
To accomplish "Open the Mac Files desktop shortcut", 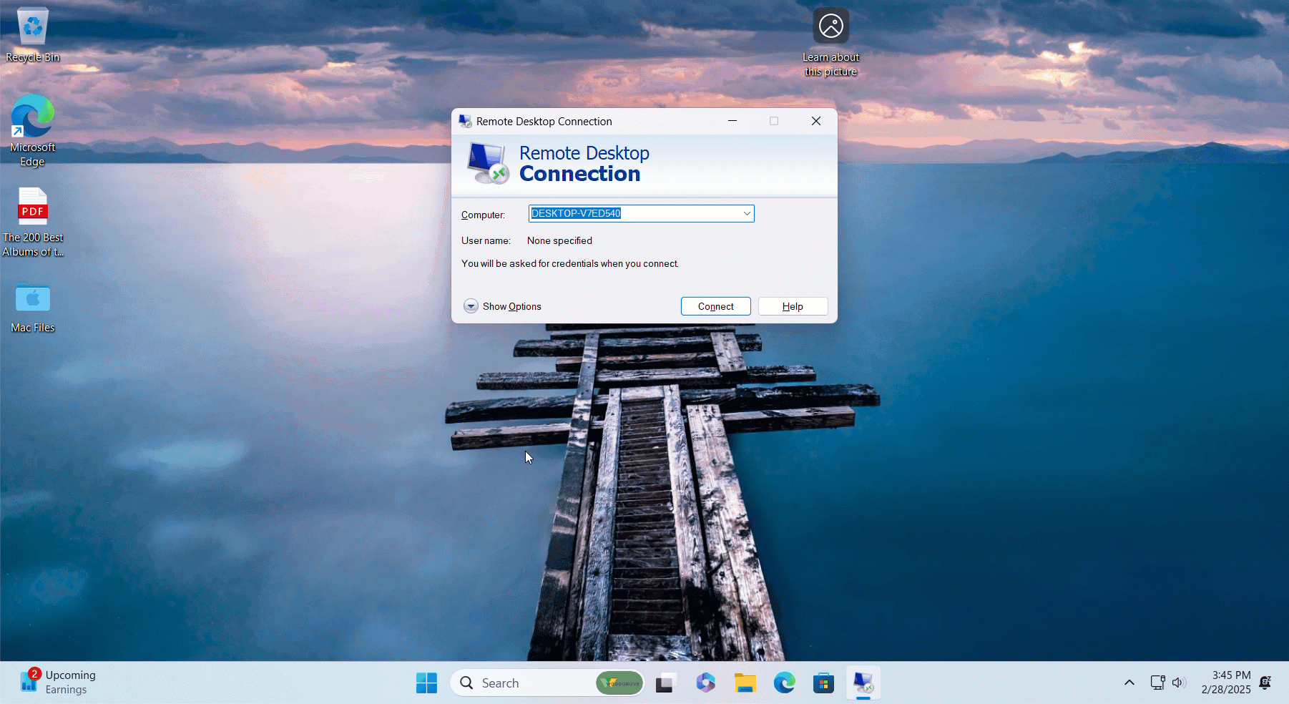I will pyautogui.click(x=32, y=300).
